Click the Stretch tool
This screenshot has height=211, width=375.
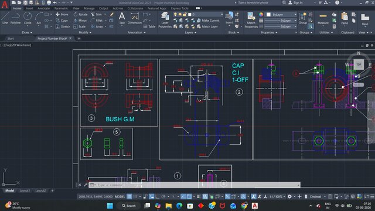[63, 26]
